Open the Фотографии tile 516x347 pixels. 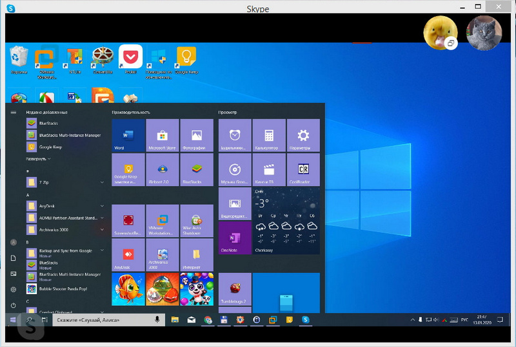point(197,135)
